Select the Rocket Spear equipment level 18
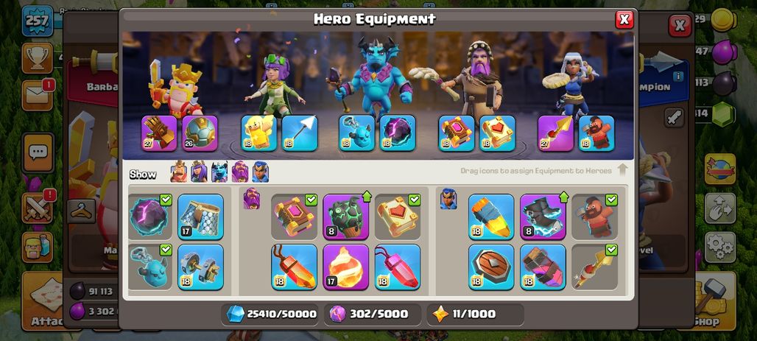This screenshot has width=757, height=341. coord(491,217)
